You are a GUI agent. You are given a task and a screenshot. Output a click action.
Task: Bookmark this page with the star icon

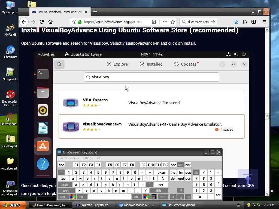[173, 22]
